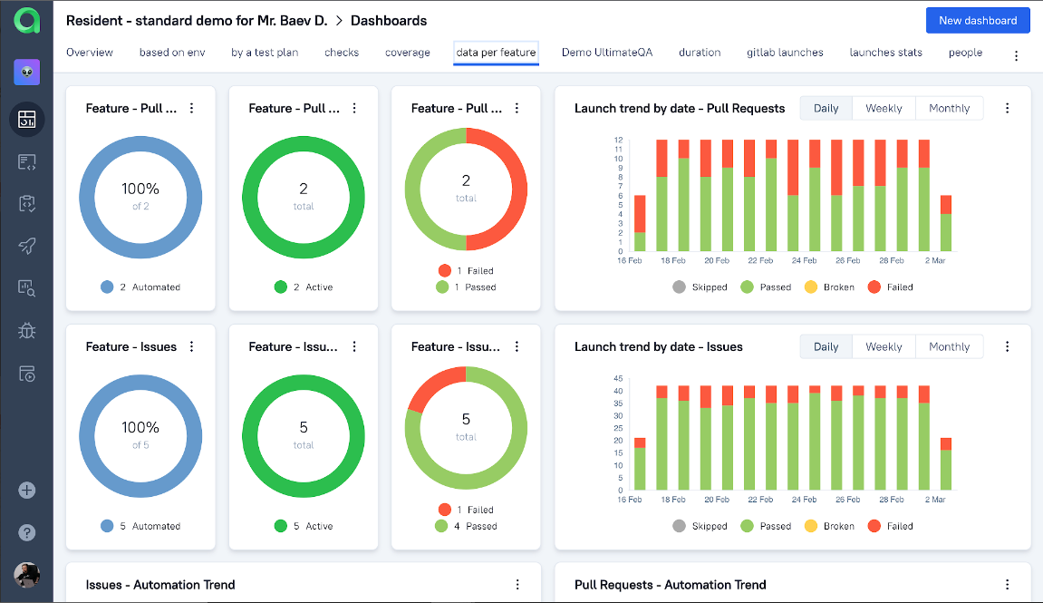Open more menu for Launch trend Pull Requests

[x=1008, y=108]
